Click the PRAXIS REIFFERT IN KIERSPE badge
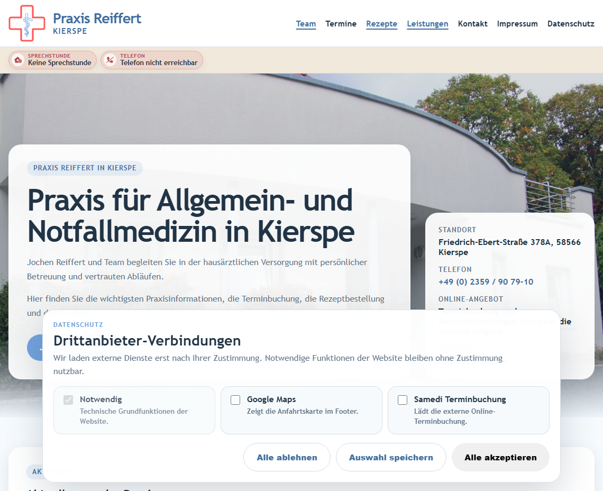This screenshot has height=491, width=603. click(85, 168)
